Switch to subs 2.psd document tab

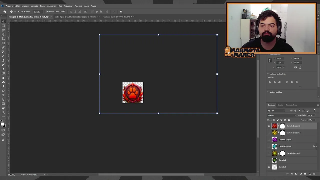point(76,17)
